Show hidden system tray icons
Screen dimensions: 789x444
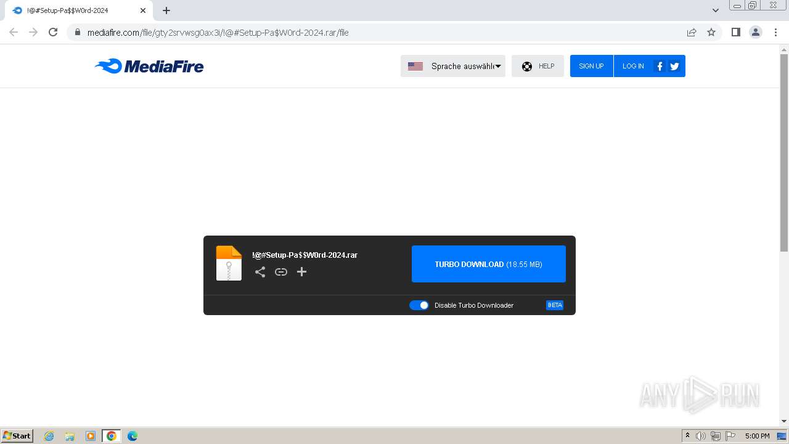[x=687, y=436]
